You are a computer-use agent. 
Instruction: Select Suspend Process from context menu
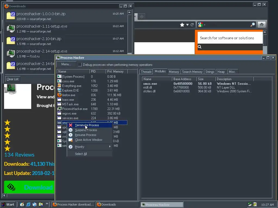click(x=90, y=130)
